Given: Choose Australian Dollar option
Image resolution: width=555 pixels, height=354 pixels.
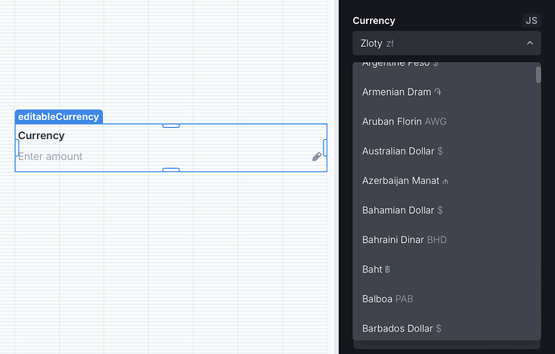Looking at the screenshot, I should 446,151.
